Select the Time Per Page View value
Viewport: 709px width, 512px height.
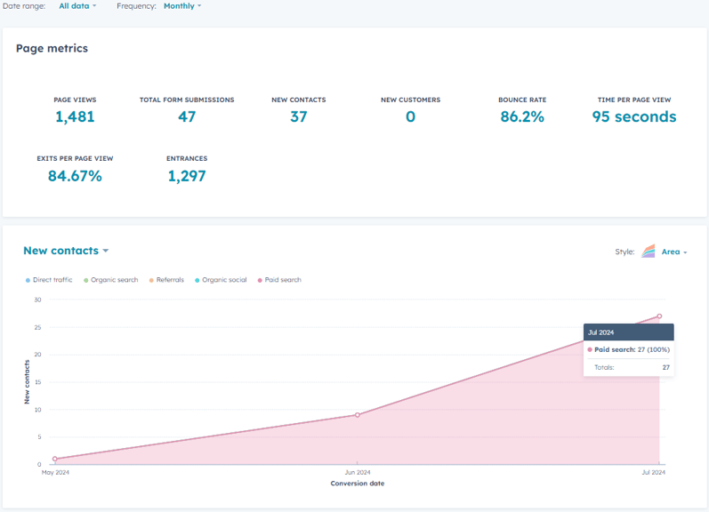pyautogui.click(x=633, y=116)
